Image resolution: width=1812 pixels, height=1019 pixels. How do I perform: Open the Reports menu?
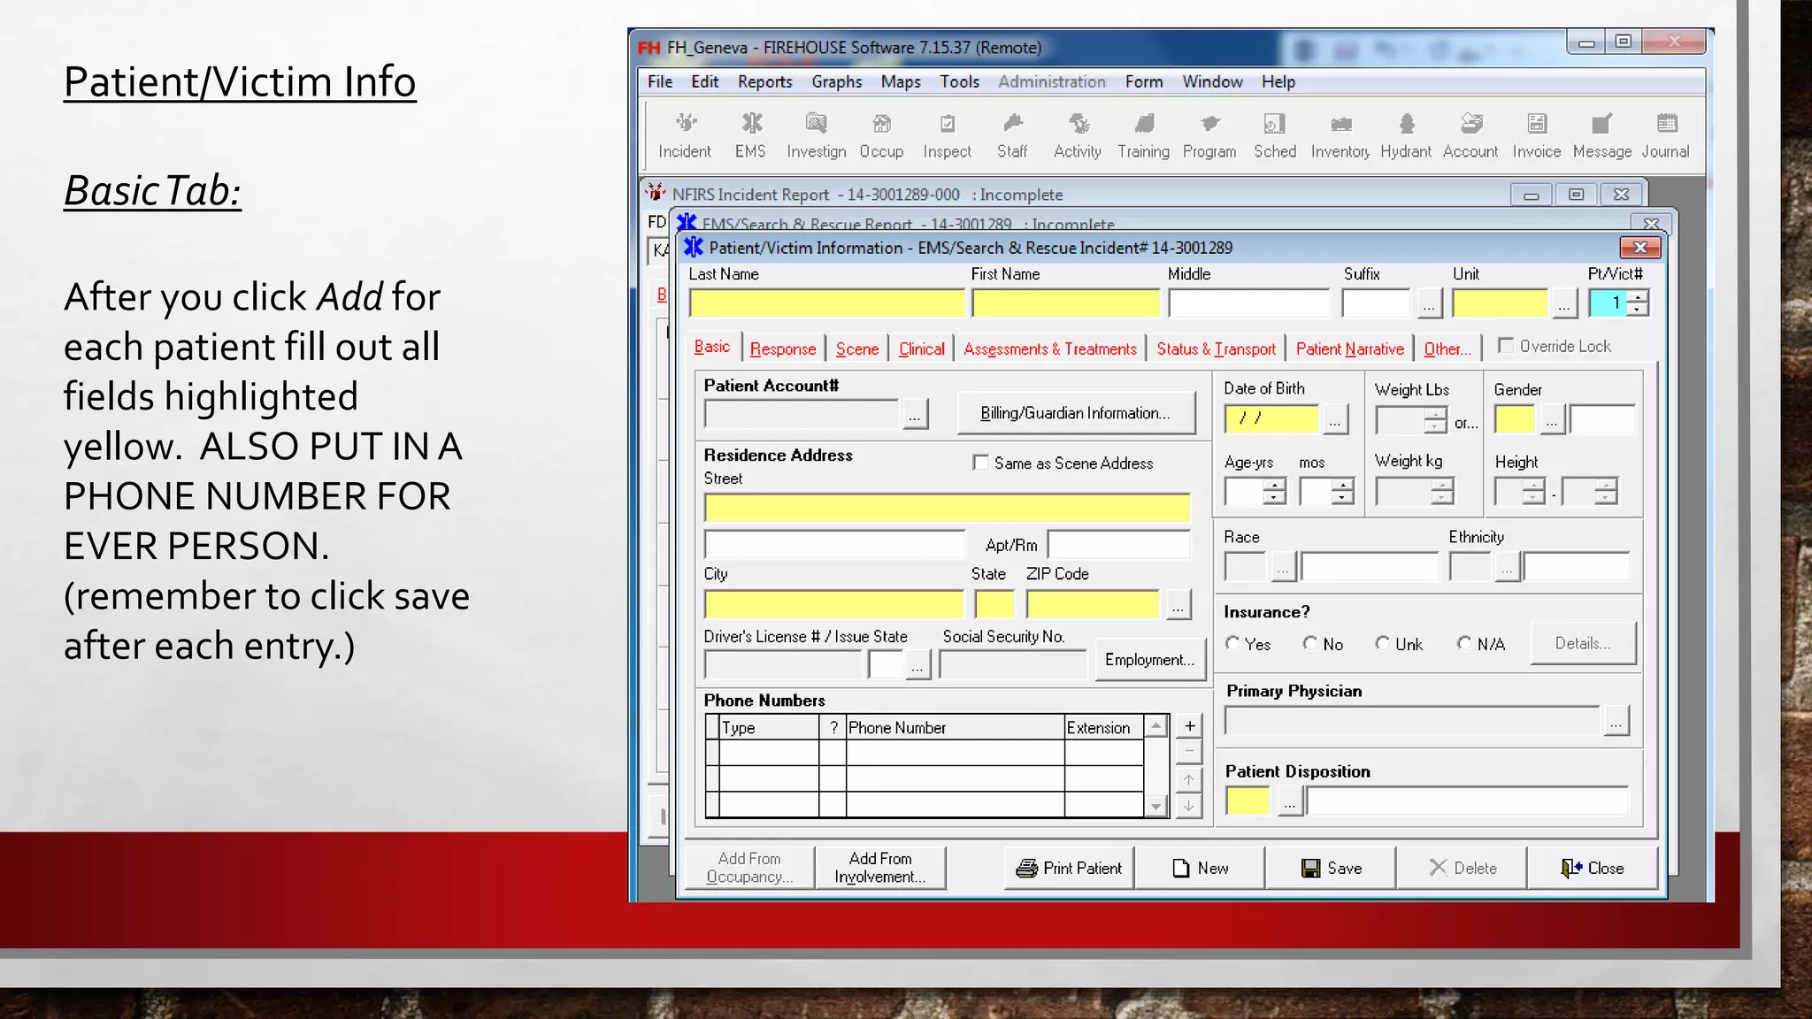coord(765,81)
